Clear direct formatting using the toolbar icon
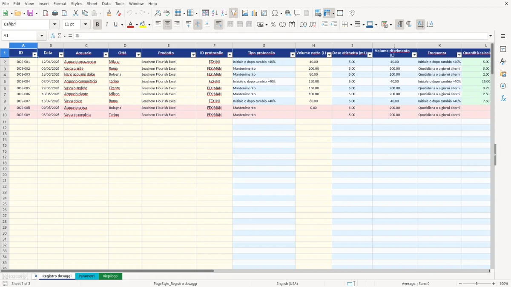 tap(118, 13)
